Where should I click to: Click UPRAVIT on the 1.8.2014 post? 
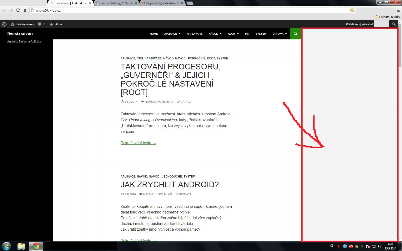tap(183, 194)
